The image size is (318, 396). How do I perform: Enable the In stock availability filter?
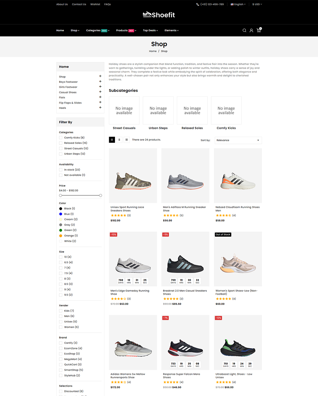point(61,170)
